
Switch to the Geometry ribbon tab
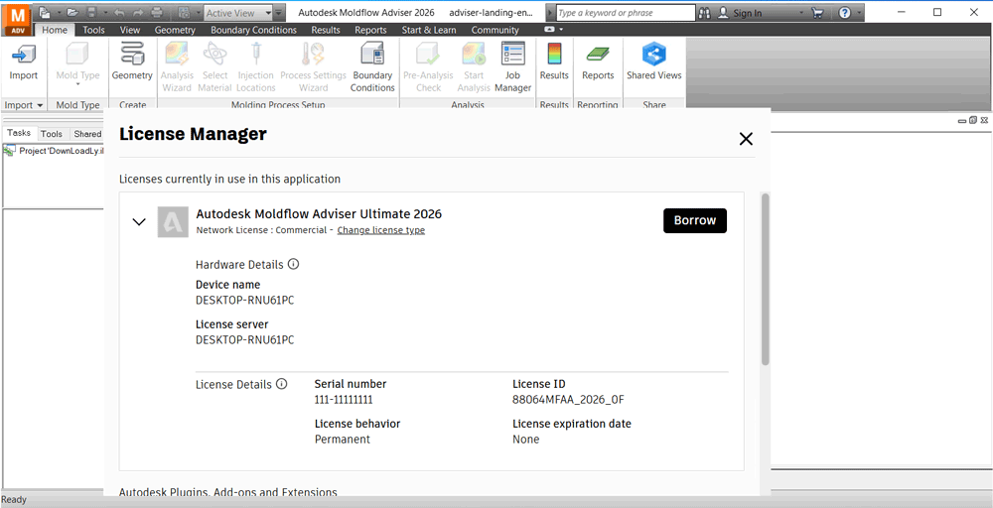pos(175,30)
